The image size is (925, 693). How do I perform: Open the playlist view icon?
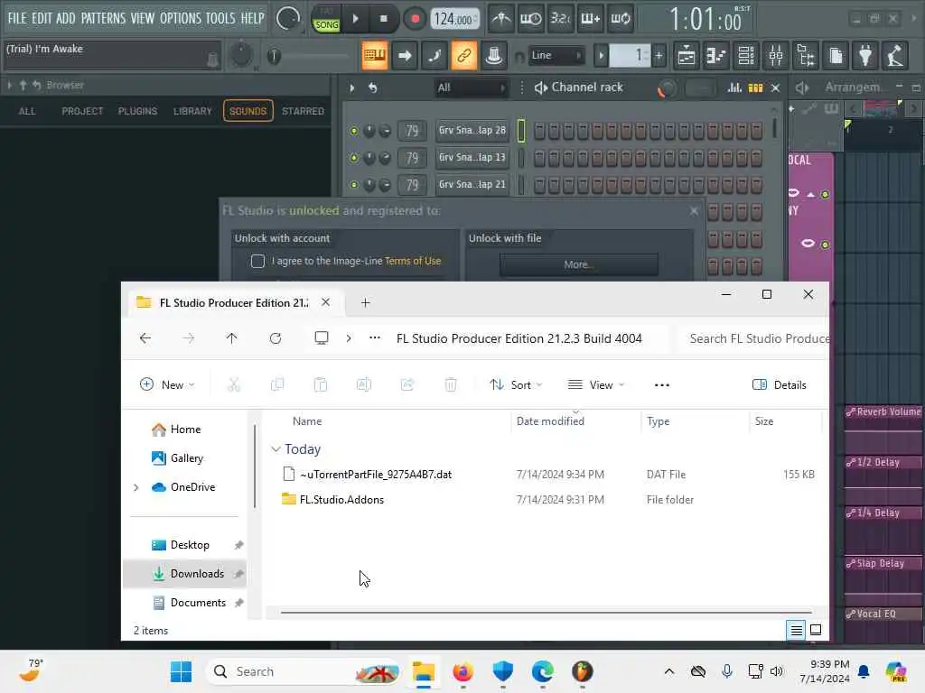tap(687, 56)
